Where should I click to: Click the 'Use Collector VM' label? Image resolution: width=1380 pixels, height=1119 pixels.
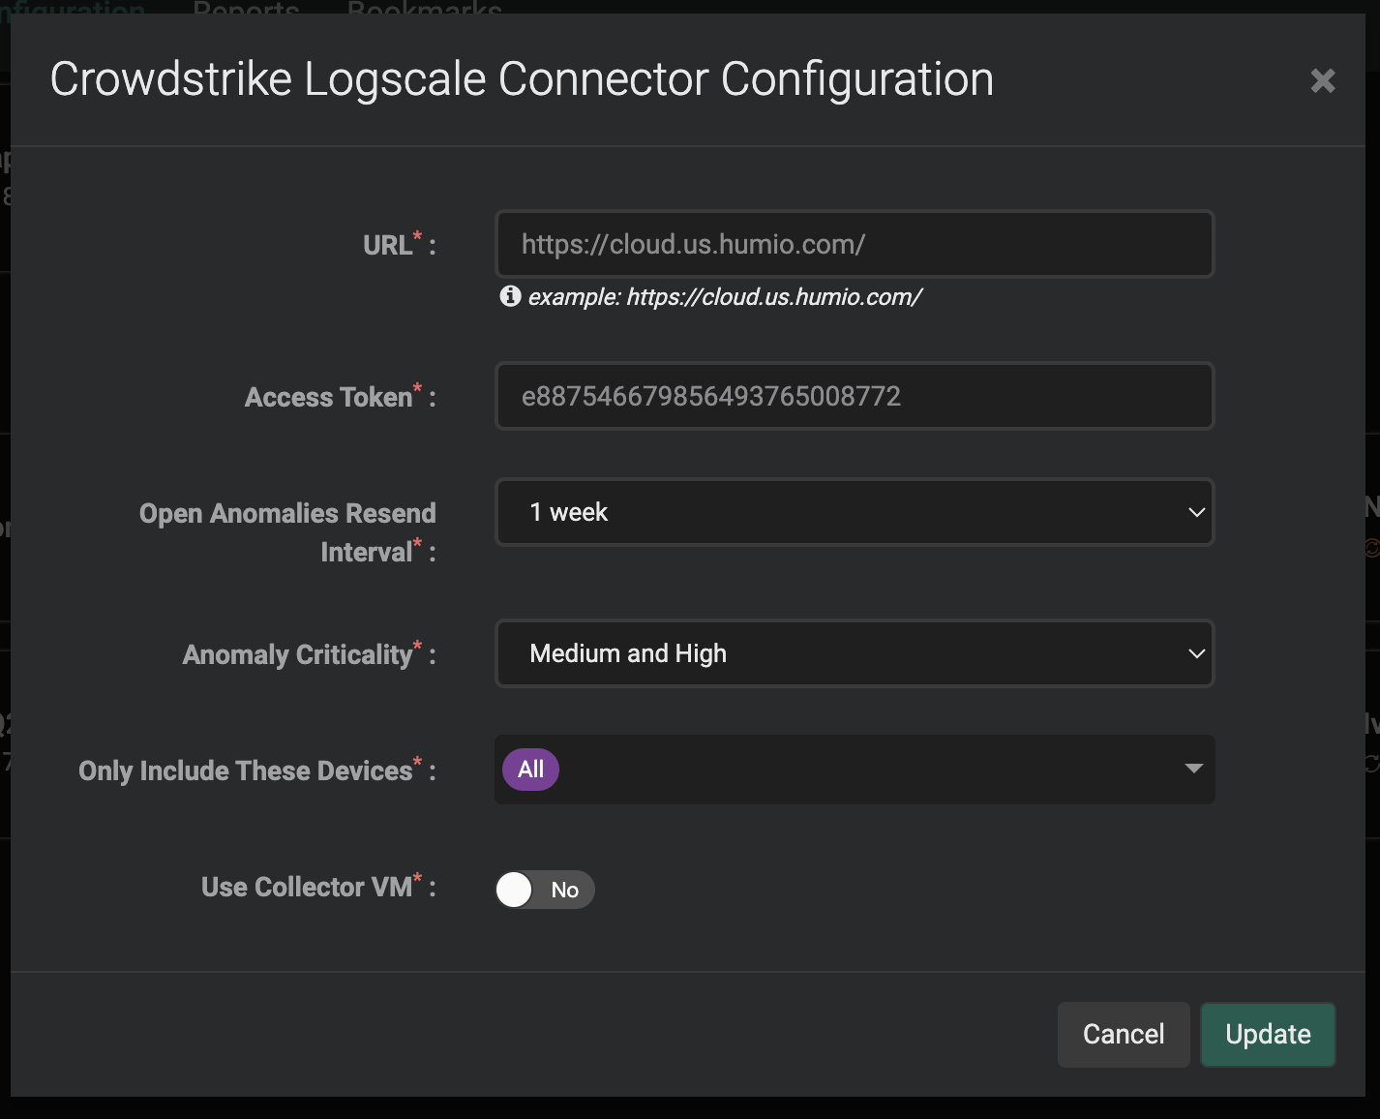coord(307,887)
